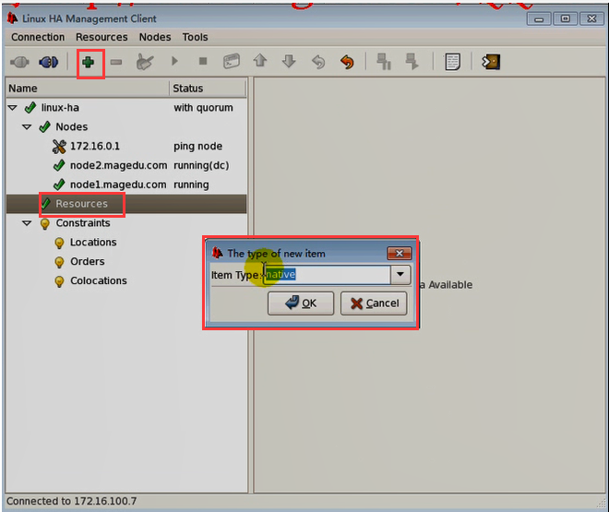Close the 'type of new item' dialog

click(400, 253)
